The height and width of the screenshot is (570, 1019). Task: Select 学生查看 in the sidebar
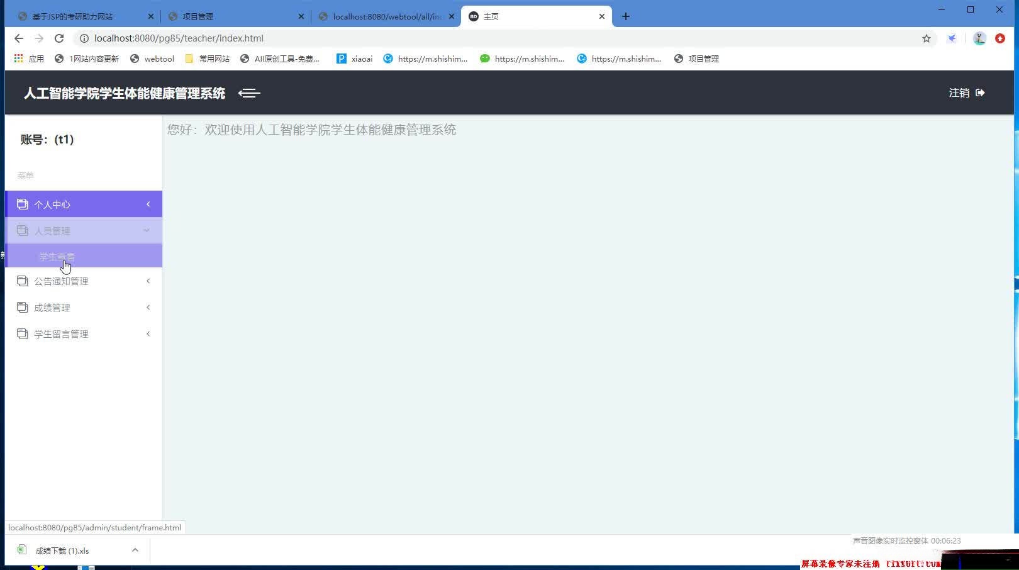(x=57, y=256)
